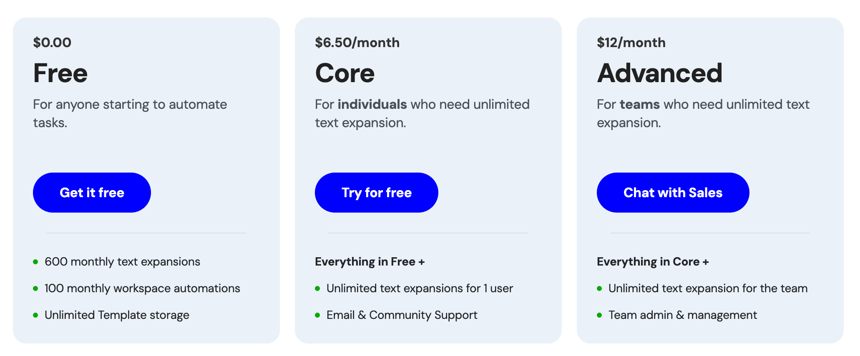Click the Get it free button
The height and width of the screenshot is (356, 860).
92,193
